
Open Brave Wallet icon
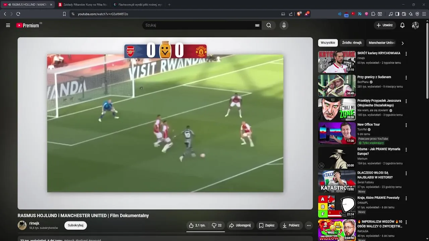pos(404,14)
